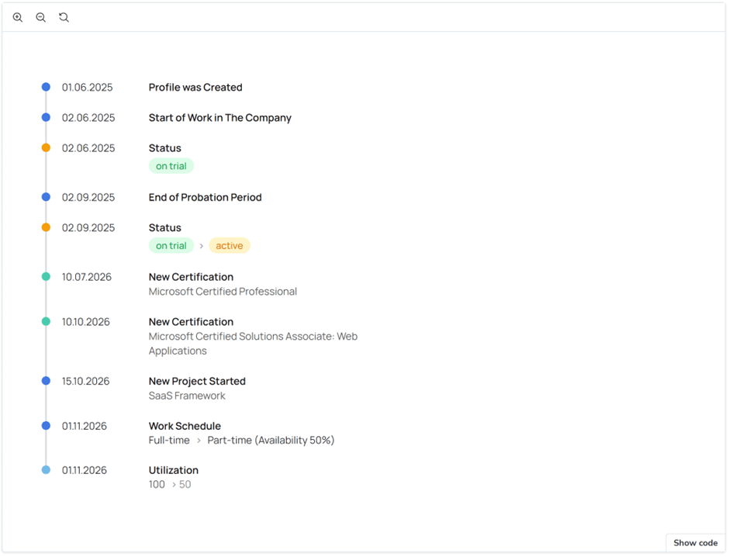Select the Profile was Created timeline dot
Viewport: 729px width, 557px height.
click(46, 87)
